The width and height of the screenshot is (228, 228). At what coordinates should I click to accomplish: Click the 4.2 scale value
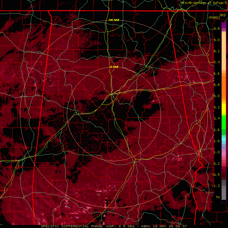click(x=217, y=107)
